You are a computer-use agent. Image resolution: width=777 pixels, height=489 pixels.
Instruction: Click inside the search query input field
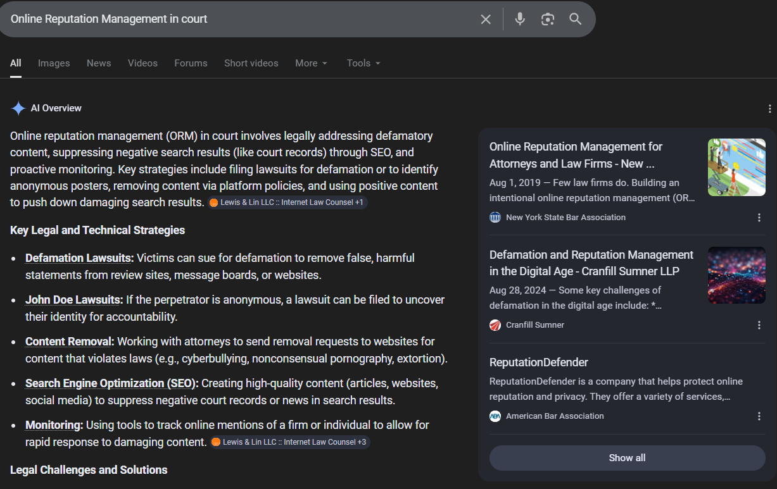(x=241, y=19)
